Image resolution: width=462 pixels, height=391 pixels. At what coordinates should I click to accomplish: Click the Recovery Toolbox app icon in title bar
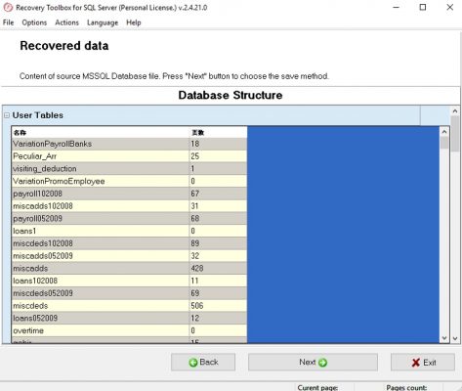(x=8, y=7)
